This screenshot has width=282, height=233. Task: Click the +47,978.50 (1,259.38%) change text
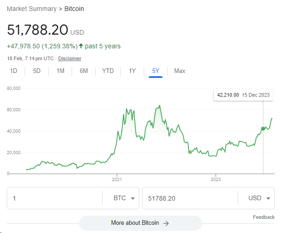pyautogui.click(x=42, y=46)
